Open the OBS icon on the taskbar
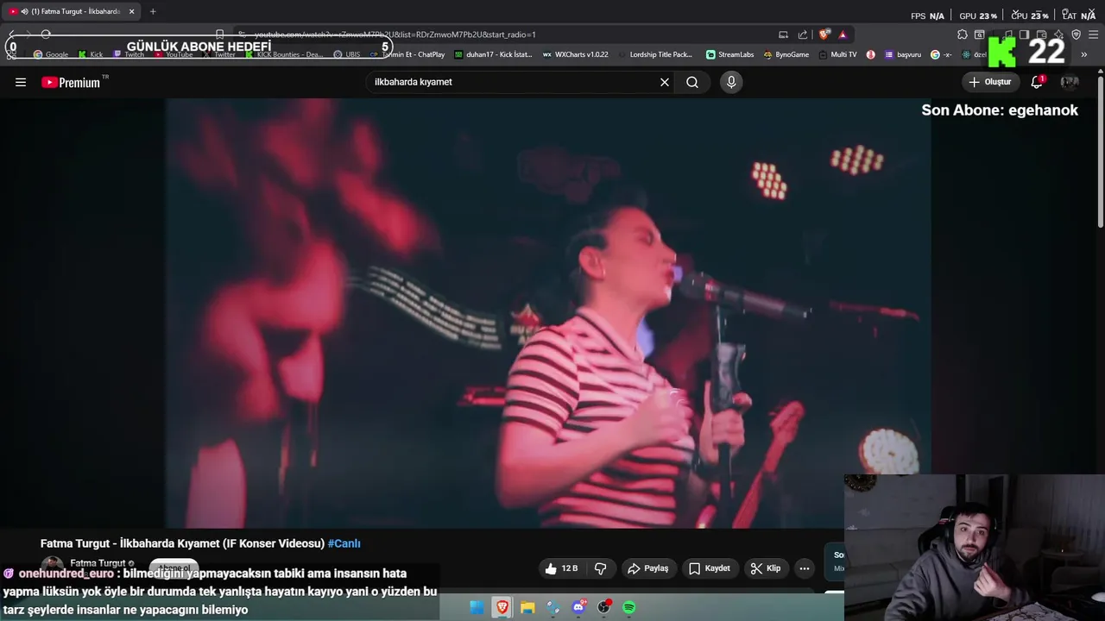This screenshot has height=621, width=1105. coord(604,607)
